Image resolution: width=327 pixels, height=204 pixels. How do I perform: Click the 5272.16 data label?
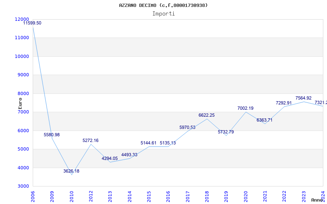(x=90, y=141)
